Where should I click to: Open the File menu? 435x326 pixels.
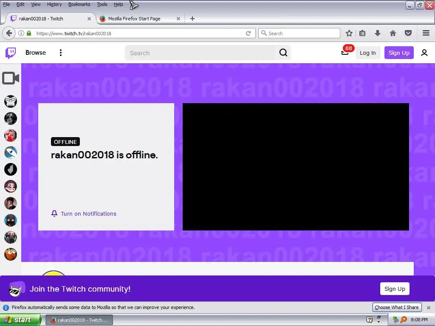6,4
